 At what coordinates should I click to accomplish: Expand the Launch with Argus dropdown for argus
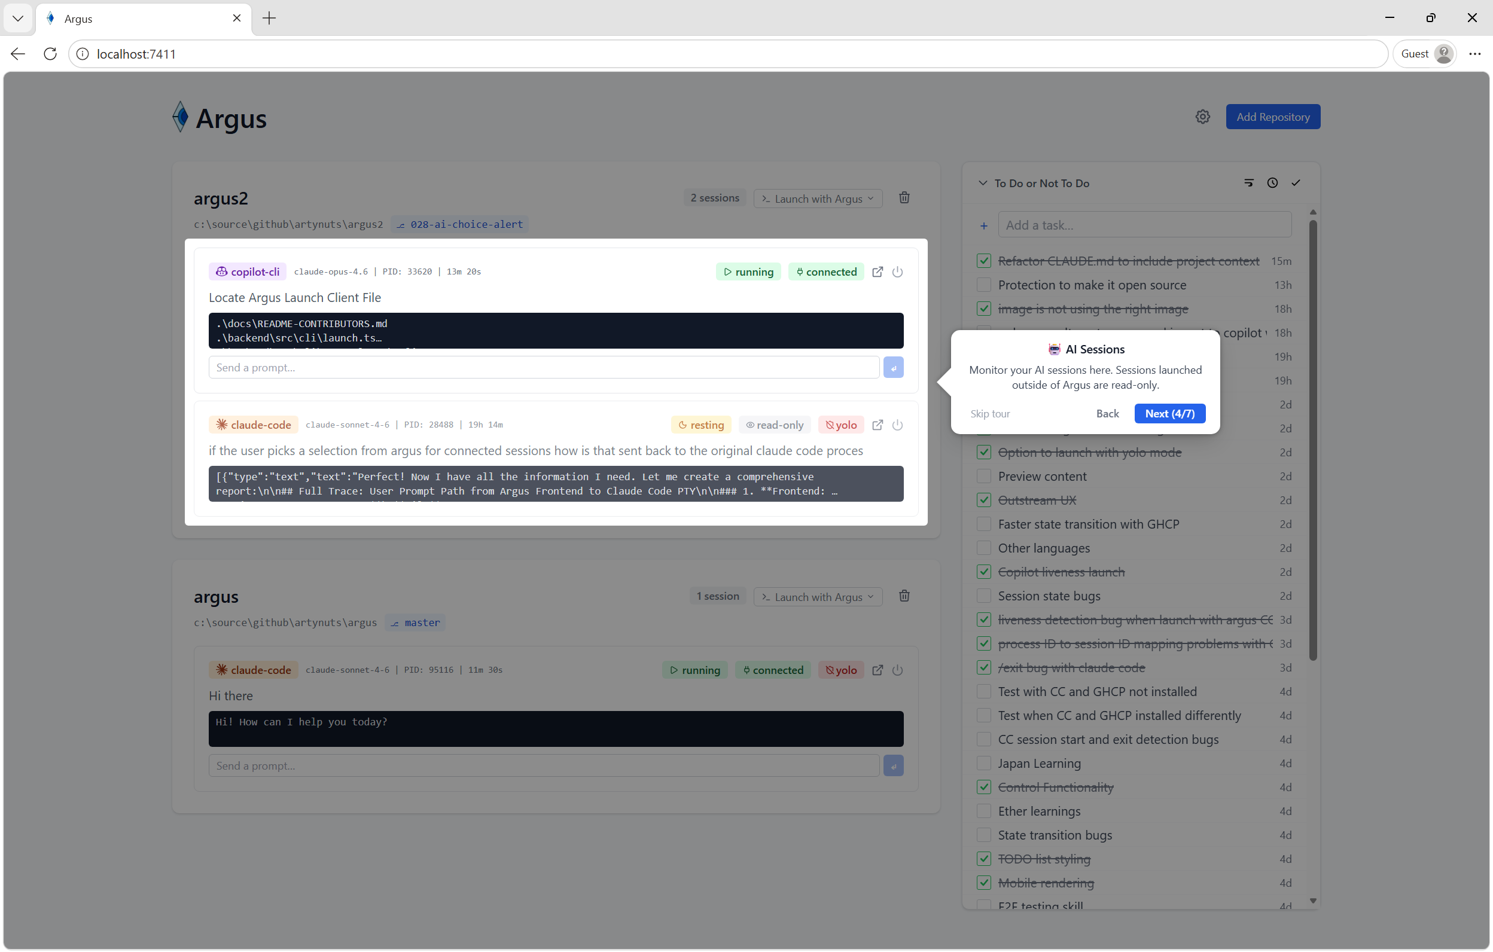817,596
